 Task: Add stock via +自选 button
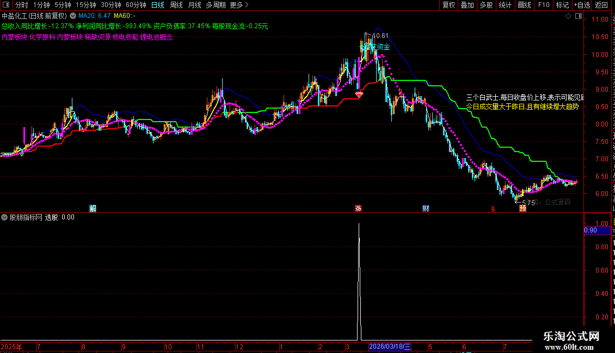(x=582, y=5)
